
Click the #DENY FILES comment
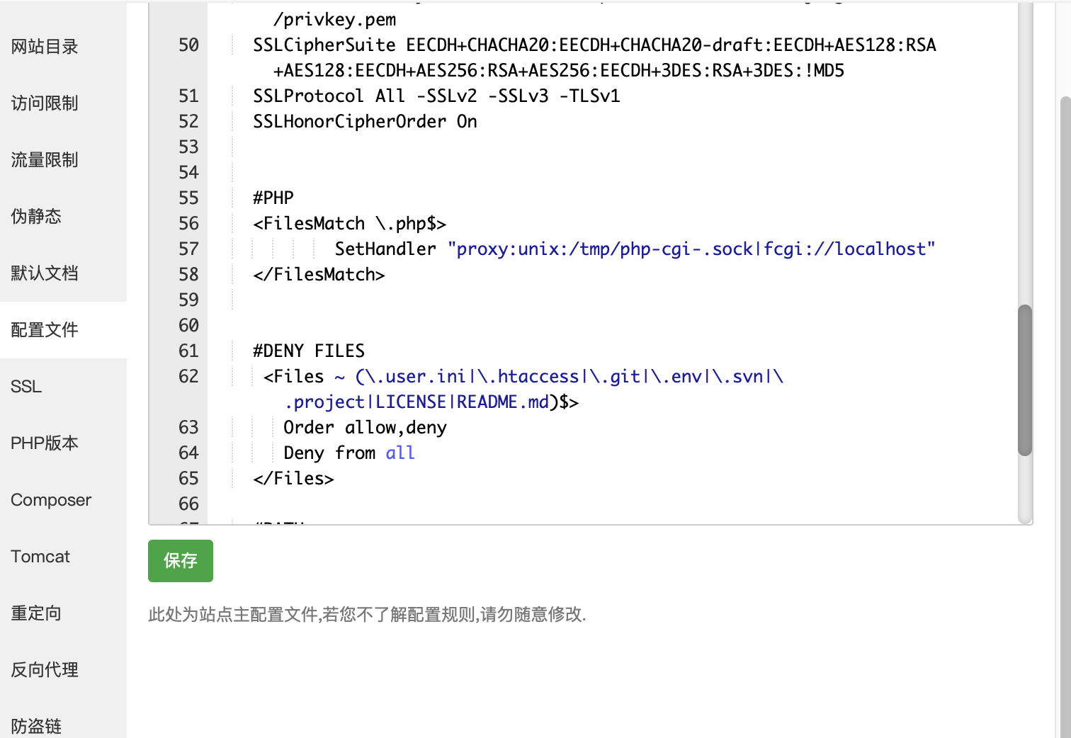(309, 351)
